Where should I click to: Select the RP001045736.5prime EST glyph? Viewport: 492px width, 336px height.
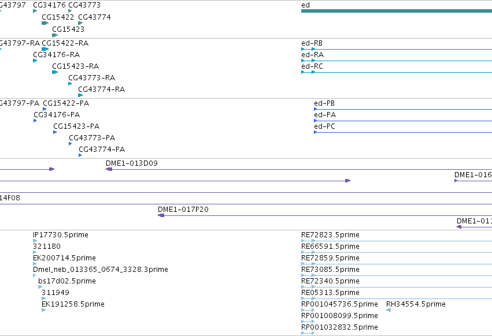[x=308, y=310]
